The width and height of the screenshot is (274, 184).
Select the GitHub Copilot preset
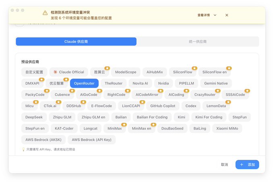(x=163, y=106)
